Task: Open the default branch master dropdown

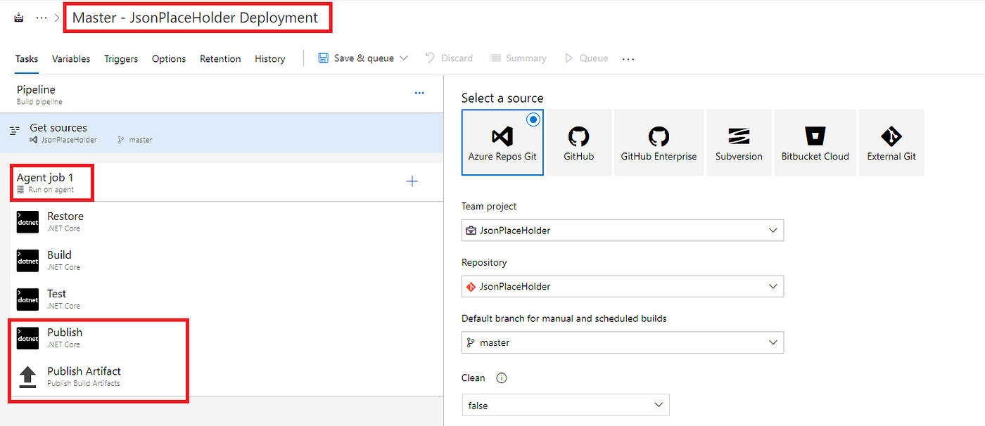Action: (x=622, y=343)
